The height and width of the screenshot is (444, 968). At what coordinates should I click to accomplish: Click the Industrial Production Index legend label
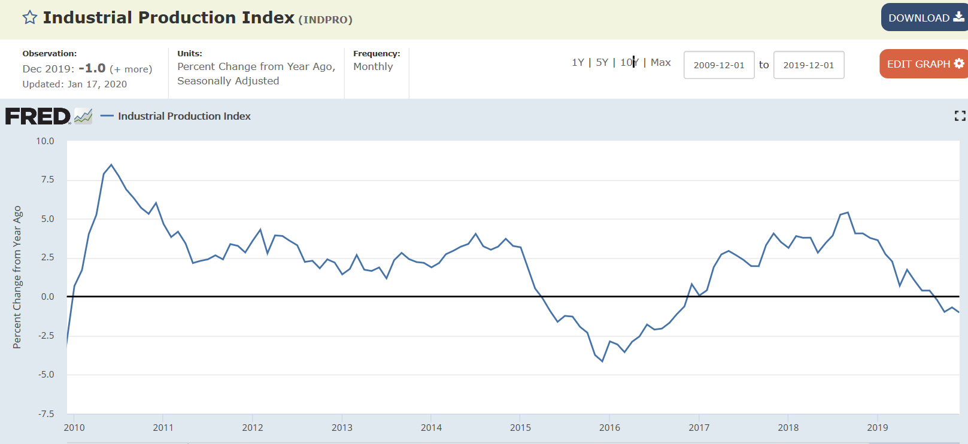184,116
